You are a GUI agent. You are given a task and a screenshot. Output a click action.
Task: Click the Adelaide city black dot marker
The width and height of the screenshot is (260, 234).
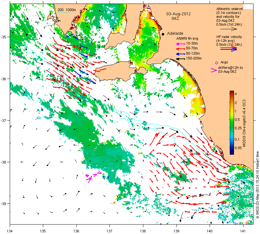click(x=163, y=34)
